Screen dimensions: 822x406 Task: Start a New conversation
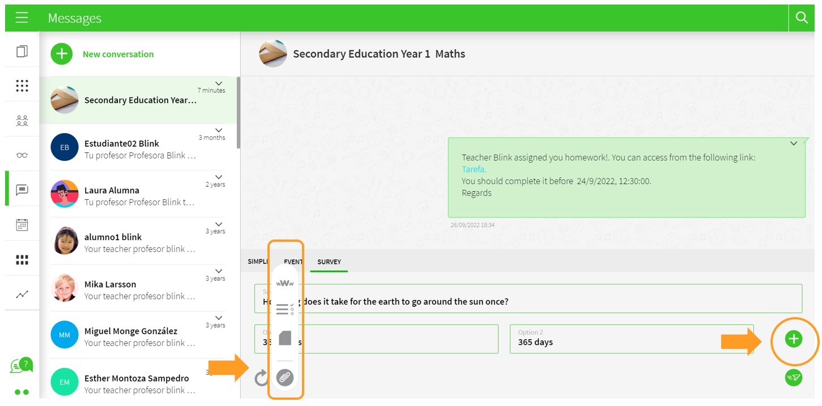(118, 54)
